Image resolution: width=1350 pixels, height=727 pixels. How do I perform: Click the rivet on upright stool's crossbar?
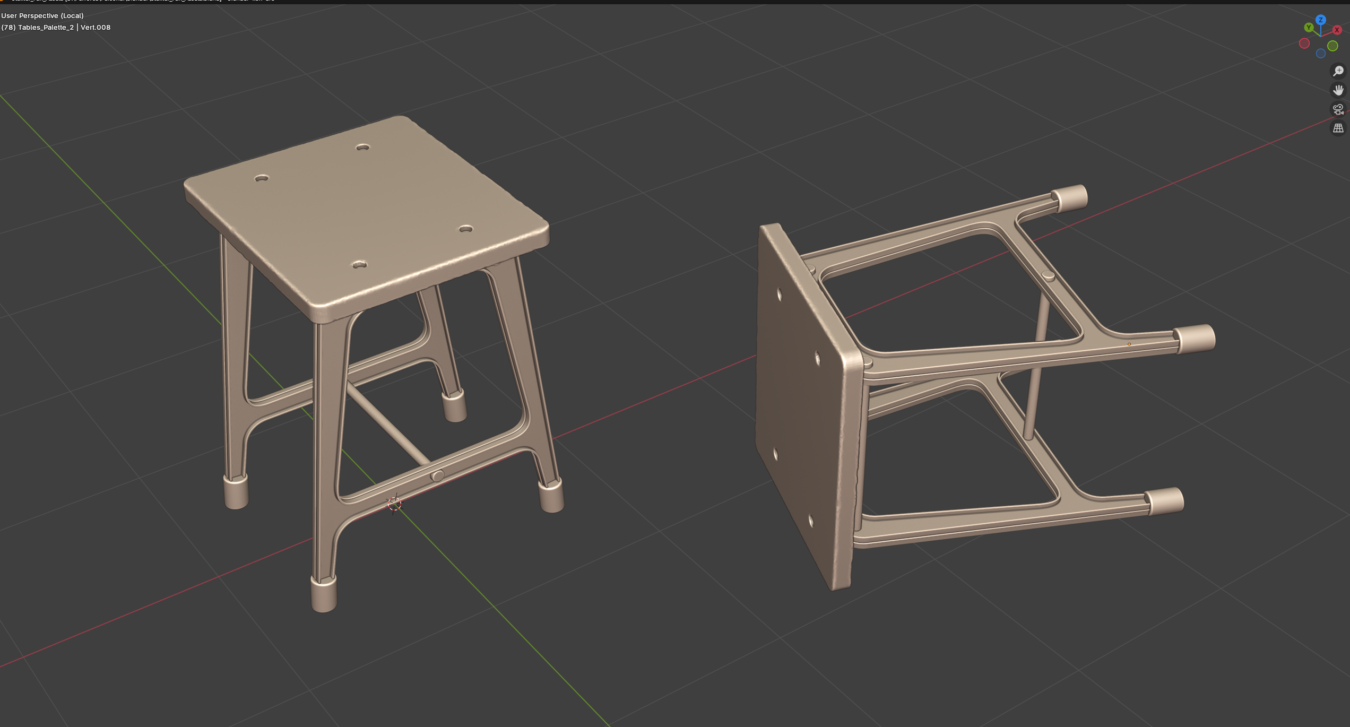click(x=437, y=476)
